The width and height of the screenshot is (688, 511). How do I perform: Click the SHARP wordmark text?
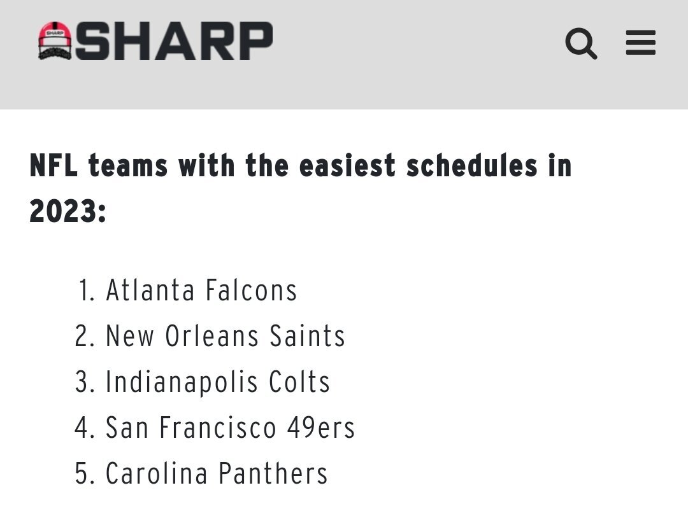point(174,41)
